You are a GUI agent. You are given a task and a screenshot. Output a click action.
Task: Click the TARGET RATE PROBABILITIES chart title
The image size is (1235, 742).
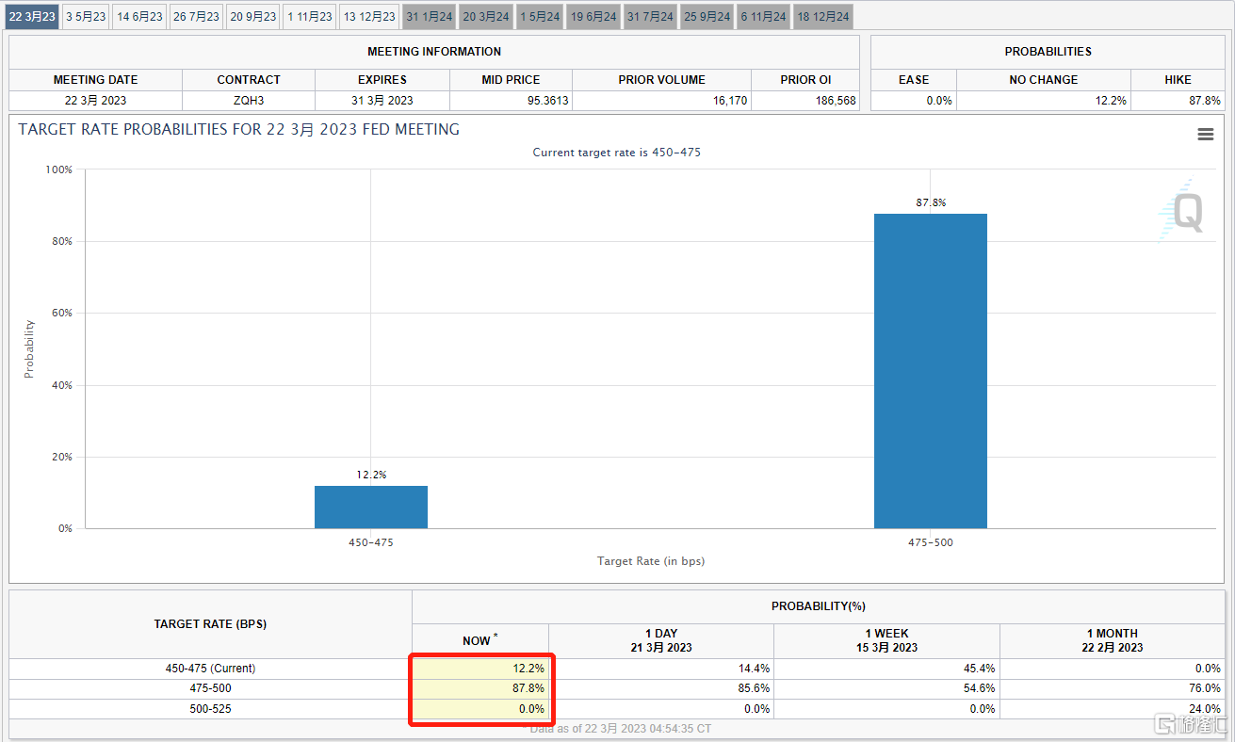tap(239, 130)
